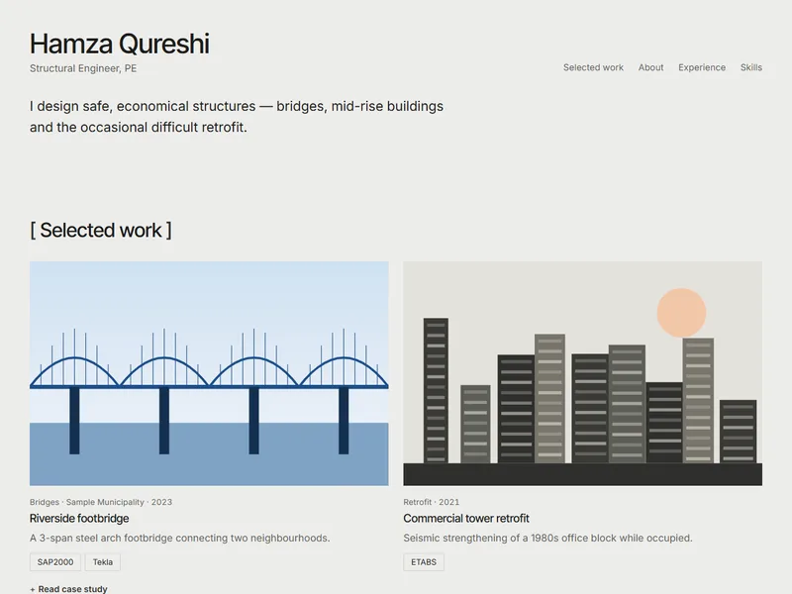Click the Commercial tower retrofit title

tap(466, 518)
